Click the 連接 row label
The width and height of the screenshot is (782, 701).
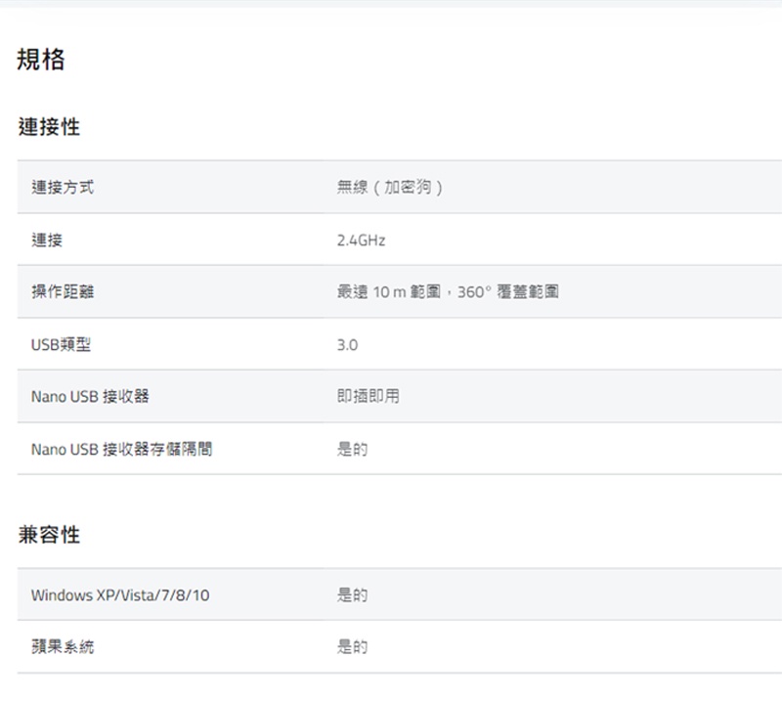point(47,240)
